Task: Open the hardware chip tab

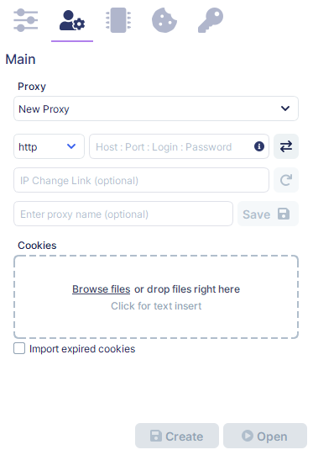Action: [x=118, y=20]
